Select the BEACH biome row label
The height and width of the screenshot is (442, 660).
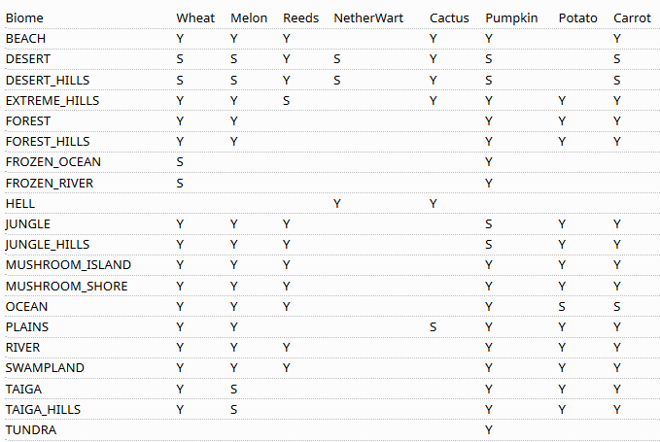pos(25,38)
